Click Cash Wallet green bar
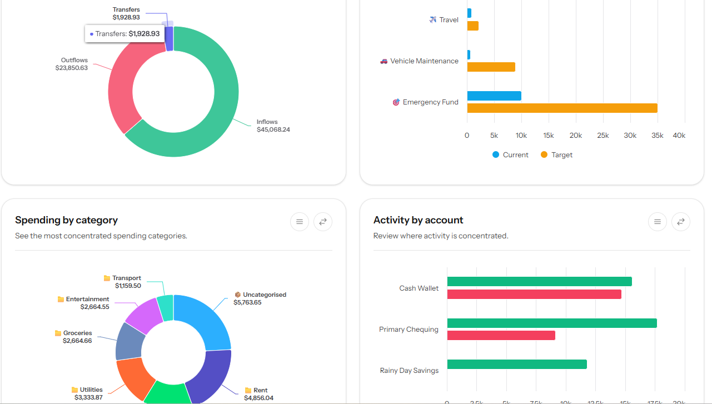 [539, 282]
